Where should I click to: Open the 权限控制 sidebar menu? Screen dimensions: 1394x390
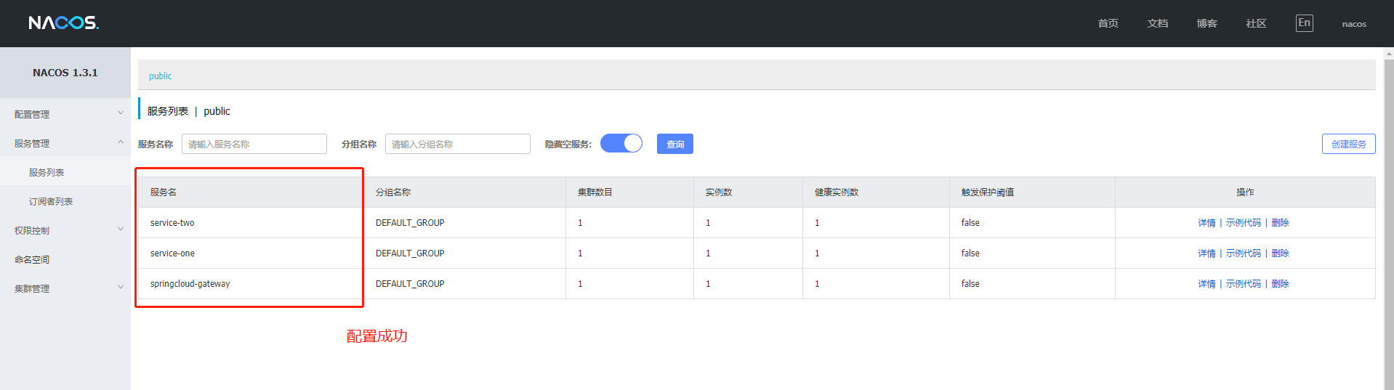65,230
